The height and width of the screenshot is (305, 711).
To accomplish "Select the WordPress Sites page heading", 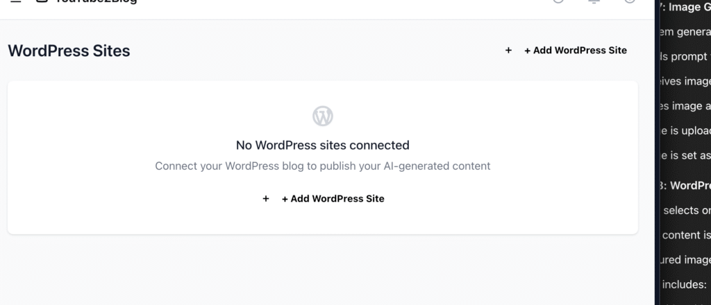I will click(x=69, y=51).
